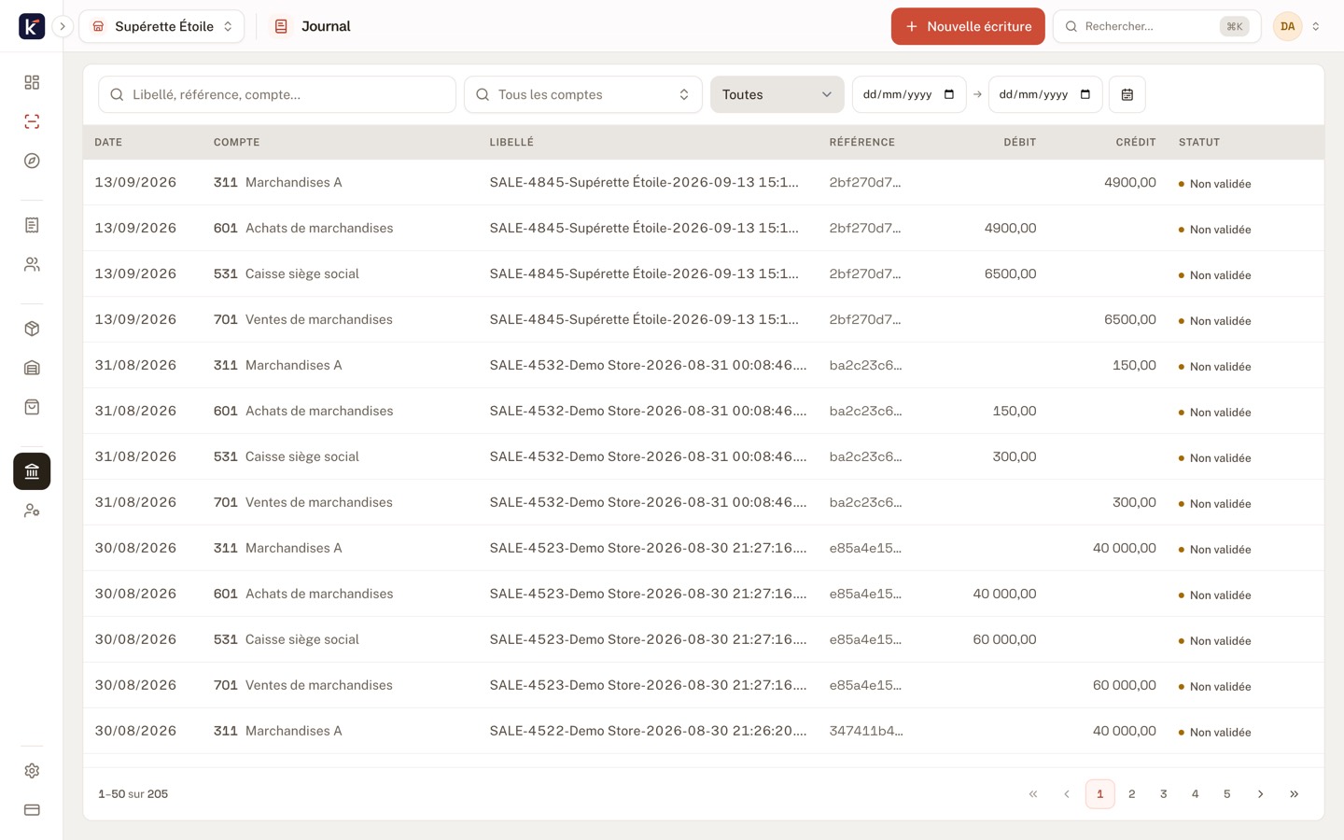Open the Supérette Étoile store selector
The height and width of the screenshot is (840, 1344).
(x=161, y=26)
